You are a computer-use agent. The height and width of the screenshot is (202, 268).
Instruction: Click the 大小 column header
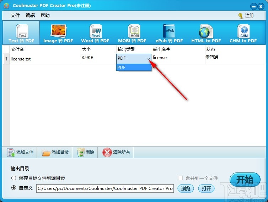(98, 49)
